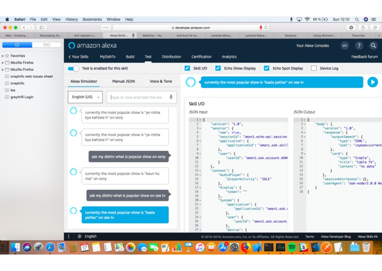Go back via the Your Skills link
Viewport: 382px width, 271px height.
tap(78, 57)
